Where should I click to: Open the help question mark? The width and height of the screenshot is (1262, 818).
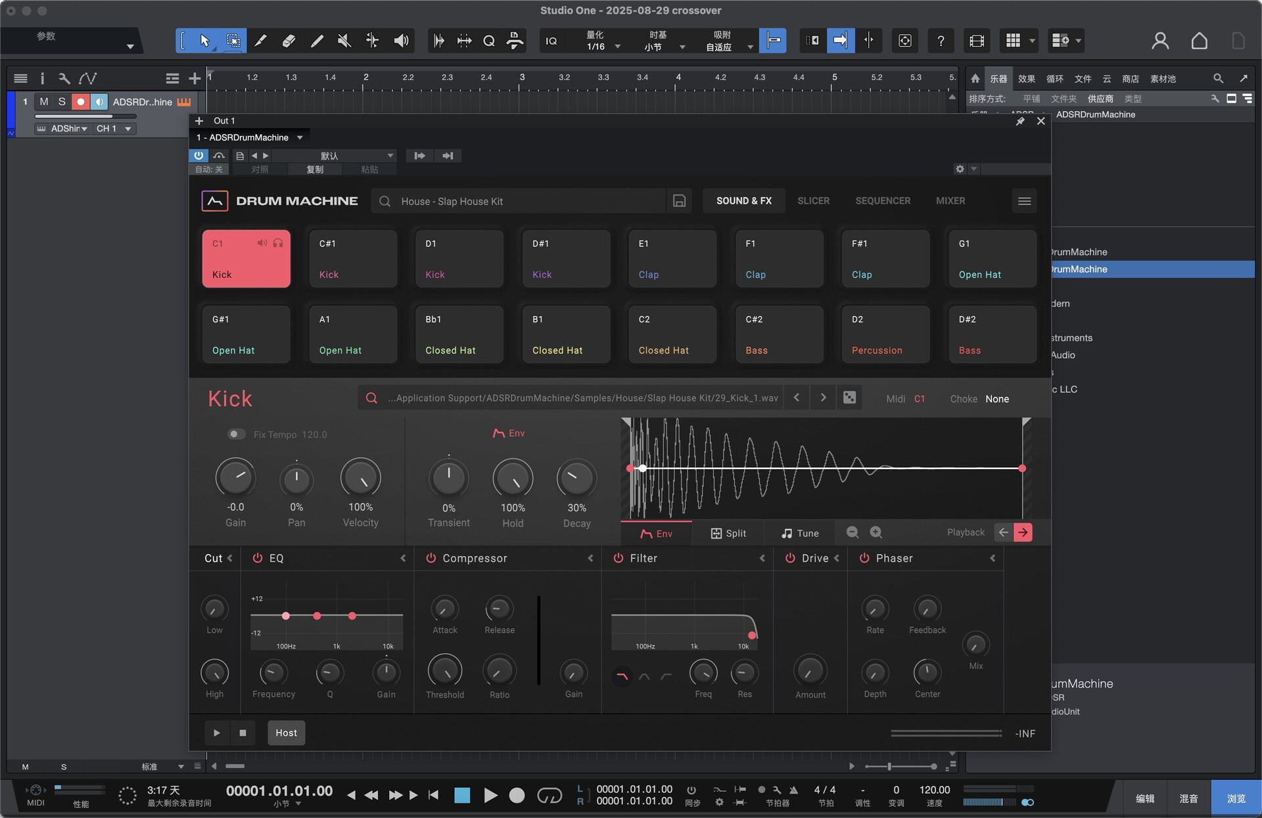[941, 41]
